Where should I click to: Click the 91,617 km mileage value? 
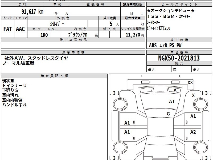pos(32,11)
